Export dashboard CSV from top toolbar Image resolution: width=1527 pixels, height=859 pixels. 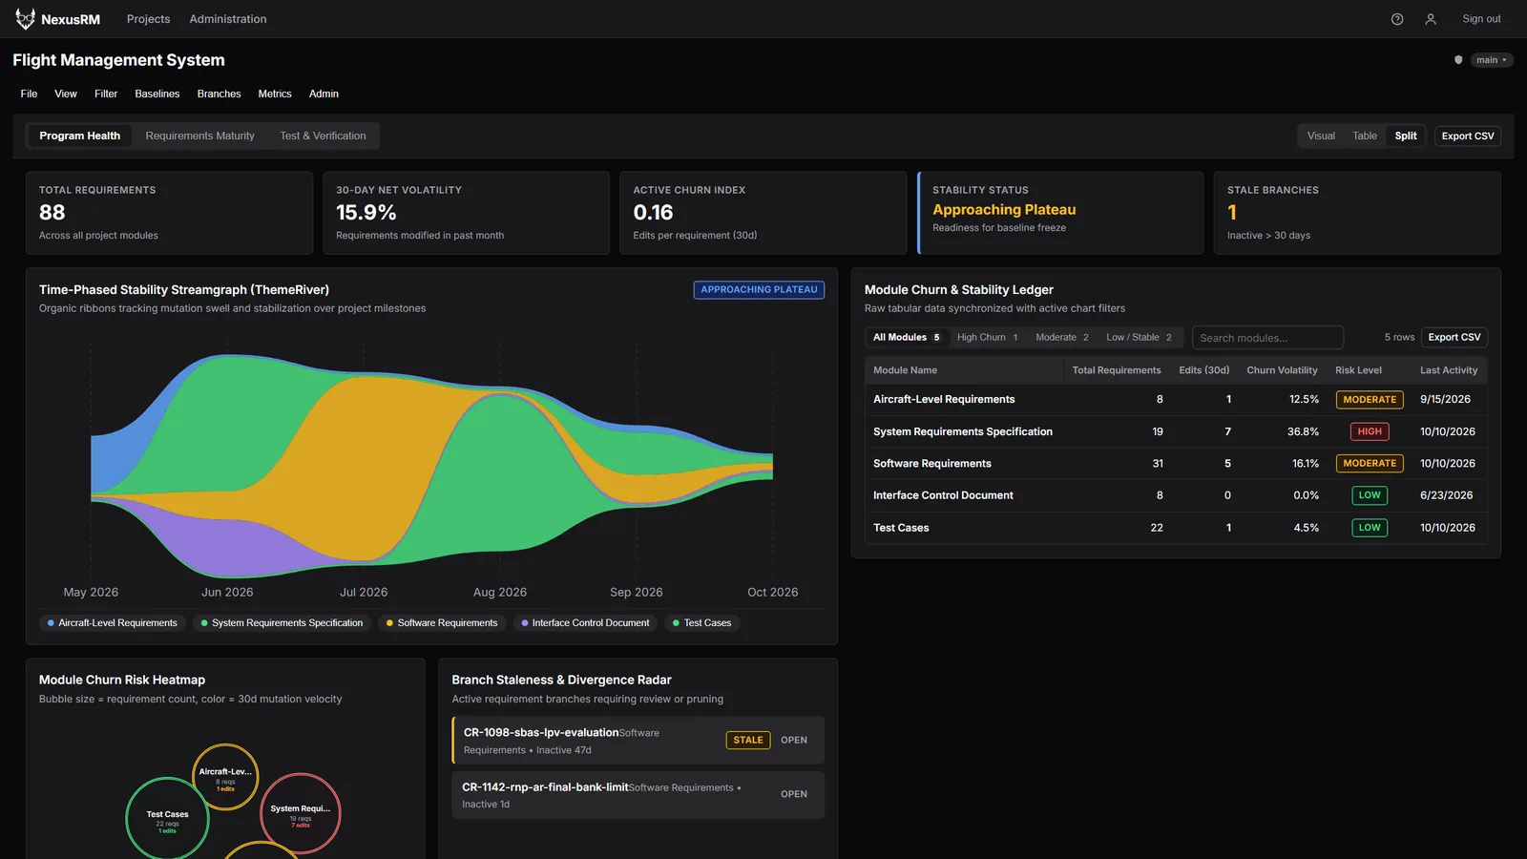point(1468,136)
